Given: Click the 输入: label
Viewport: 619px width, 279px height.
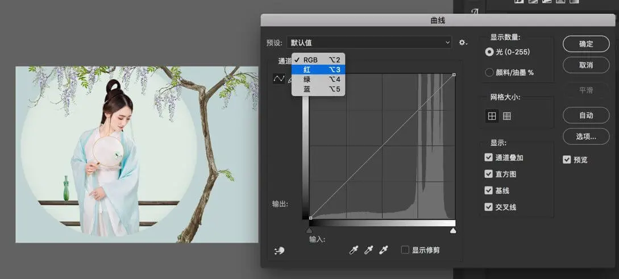Looking at the screenshot, I should point(317,239).
